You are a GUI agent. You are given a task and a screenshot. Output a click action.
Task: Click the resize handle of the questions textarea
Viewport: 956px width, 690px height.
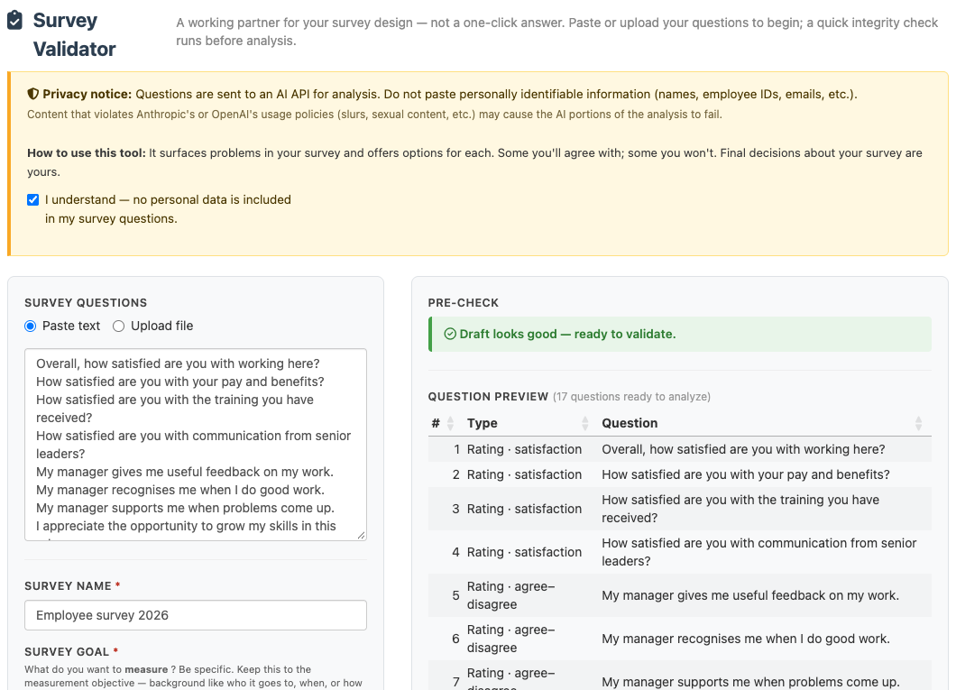click(361, 535)
